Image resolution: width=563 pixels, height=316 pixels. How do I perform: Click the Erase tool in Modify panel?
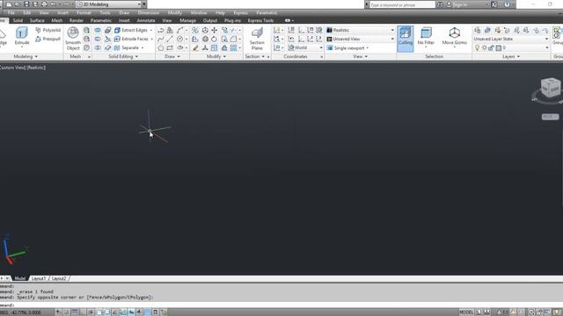(x=195, y=47)
